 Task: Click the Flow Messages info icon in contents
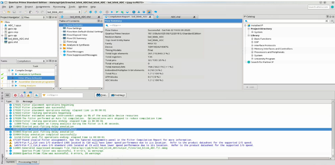64,52
